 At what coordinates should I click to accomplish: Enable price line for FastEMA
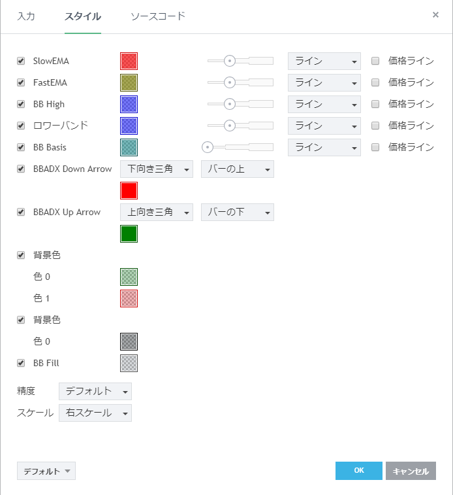pyautogui.click(x=375, y=83)
